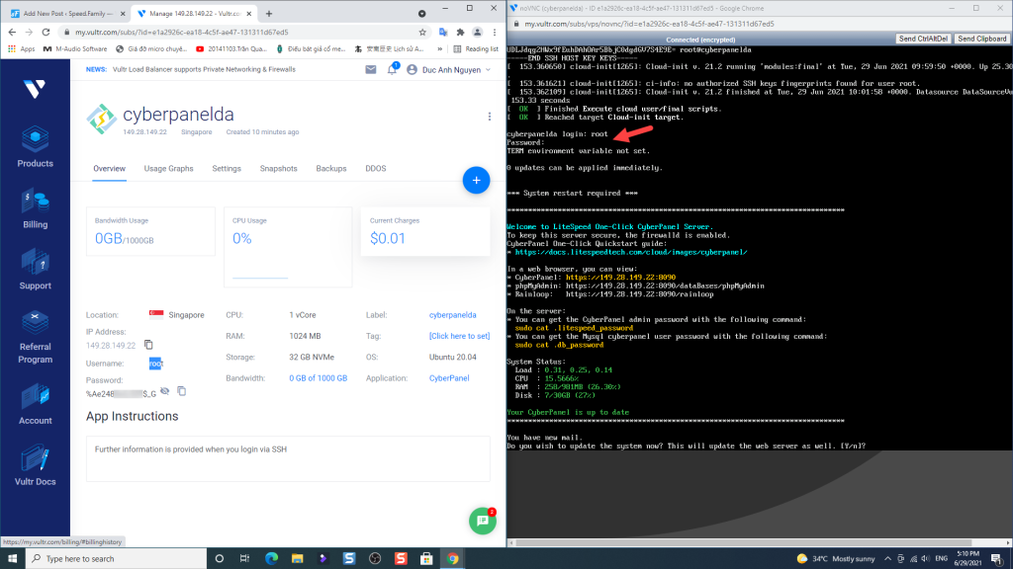Copy the server IP address
Viewport: 1013px width, 569px height.
coord(148,345)
